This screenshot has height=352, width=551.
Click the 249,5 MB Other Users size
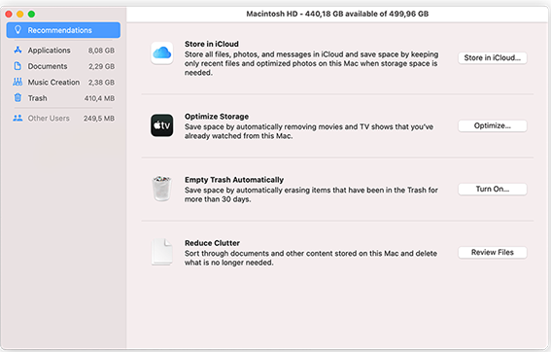[x=99, y=119]
